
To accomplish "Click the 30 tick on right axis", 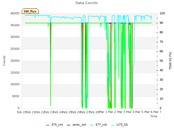I will (161, 80).
